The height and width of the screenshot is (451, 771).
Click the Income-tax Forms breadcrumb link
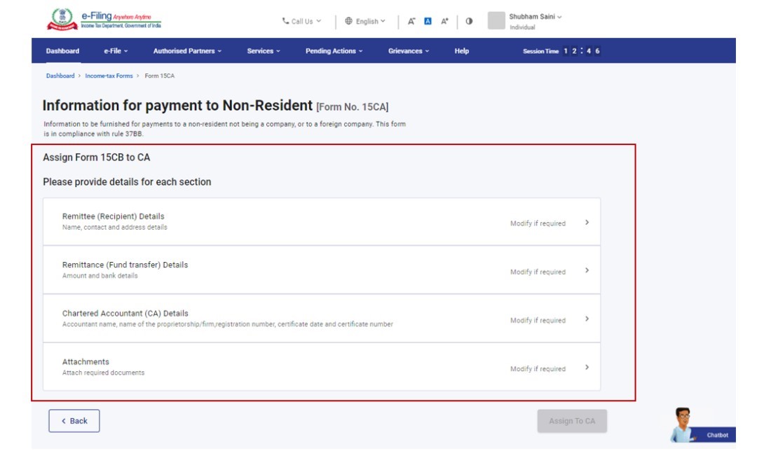pos(109,76)
